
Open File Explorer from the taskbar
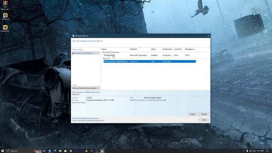click(60, 151)
